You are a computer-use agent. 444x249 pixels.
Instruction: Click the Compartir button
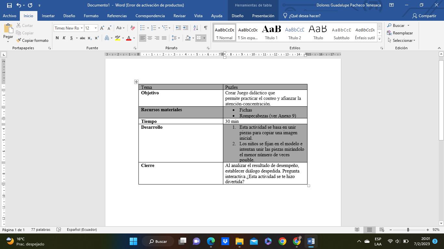point(424,16)
